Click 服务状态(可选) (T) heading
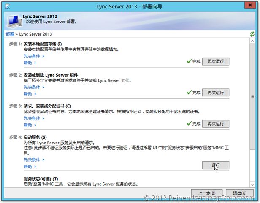 [41, 179]
